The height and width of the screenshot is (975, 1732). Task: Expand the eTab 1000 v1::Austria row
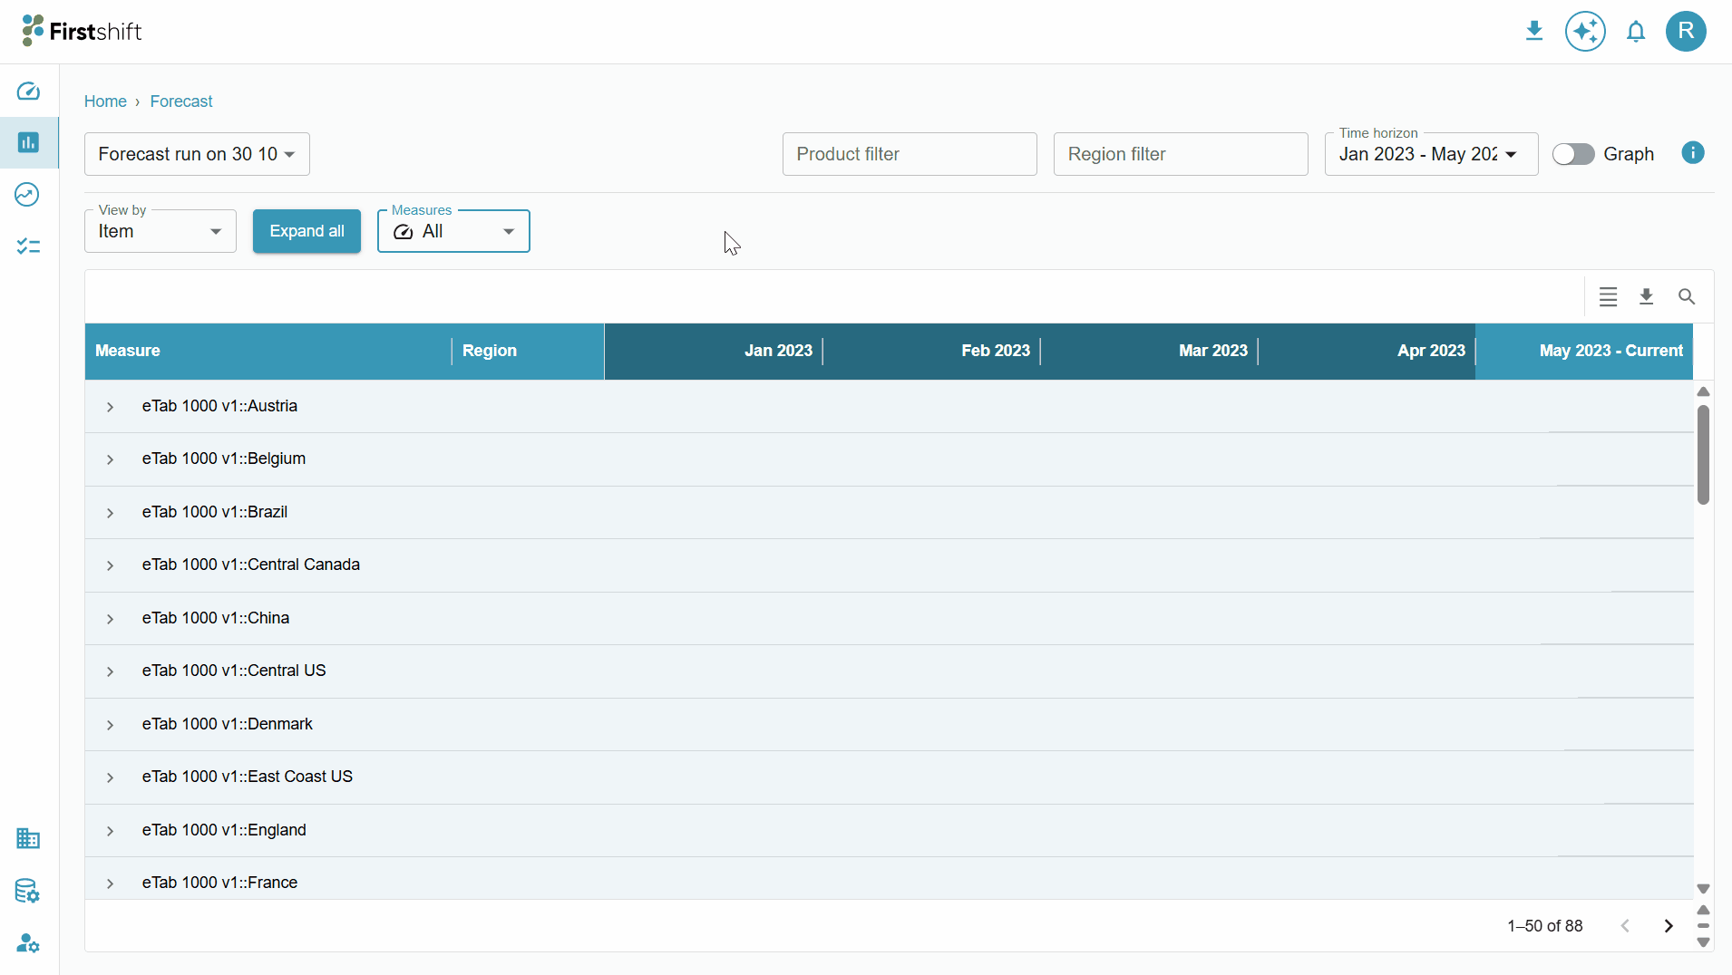pyautogui.click(x=110, y=407)
